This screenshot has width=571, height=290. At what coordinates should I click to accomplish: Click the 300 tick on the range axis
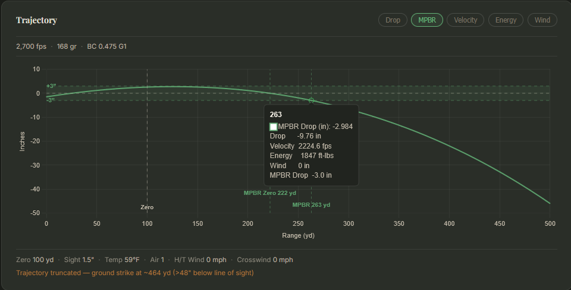tap(349, 223)
